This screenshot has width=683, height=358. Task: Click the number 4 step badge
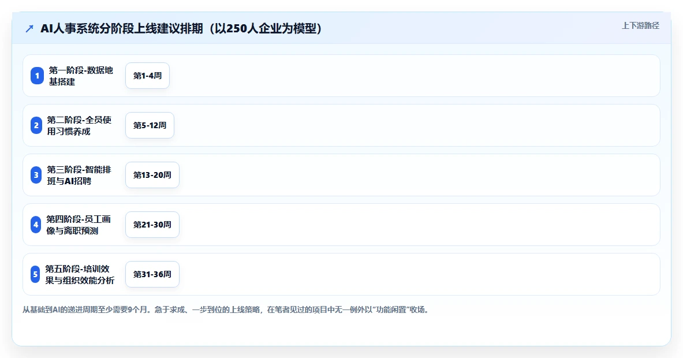[x=36, y=225]
